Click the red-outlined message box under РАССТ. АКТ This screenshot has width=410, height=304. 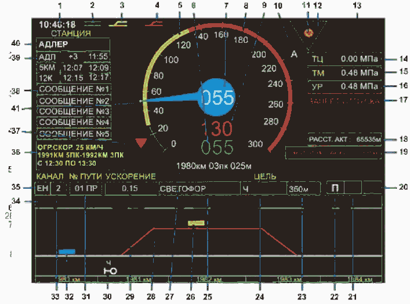pos(333,153)
